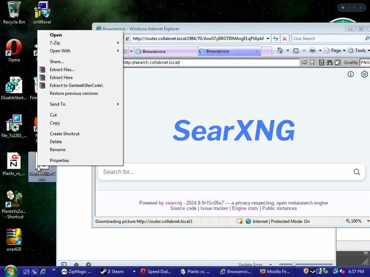Click the Speed Dial Opera taskbar button
This screenshot has width=370, height=277.
click(x=156, y=272)
